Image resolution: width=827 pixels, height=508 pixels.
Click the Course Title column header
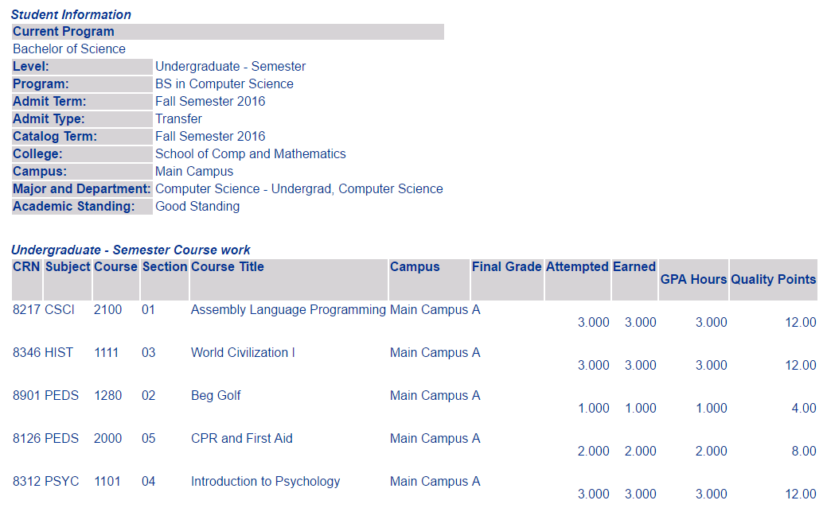pyautogui.click(x=228, y=266)
